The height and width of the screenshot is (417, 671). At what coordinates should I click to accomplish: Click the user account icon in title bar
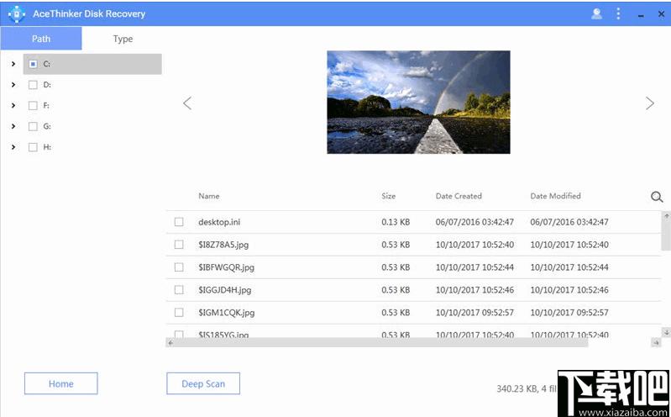click(597, 13)
